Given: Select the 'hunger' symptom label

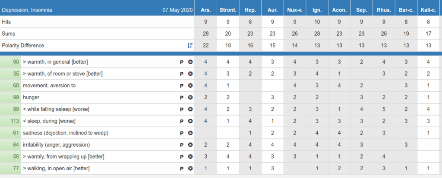Looking at the screenshot, I should tap(31, 97).
